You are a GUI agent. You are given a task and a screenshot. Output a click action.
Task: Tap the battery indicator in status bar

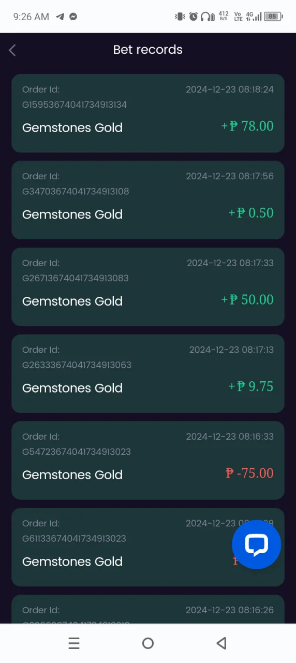click(x=272, y=17)
